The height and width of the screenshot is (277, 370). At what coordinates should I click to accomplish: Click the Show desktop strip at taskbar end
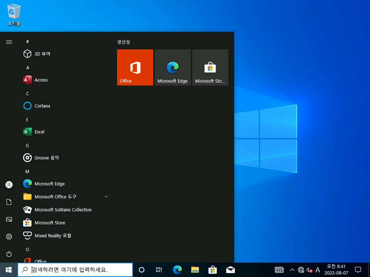pos(368,270)
